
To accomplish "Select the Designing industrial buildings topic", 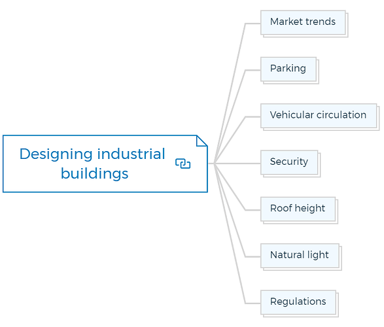I will 105,163.
